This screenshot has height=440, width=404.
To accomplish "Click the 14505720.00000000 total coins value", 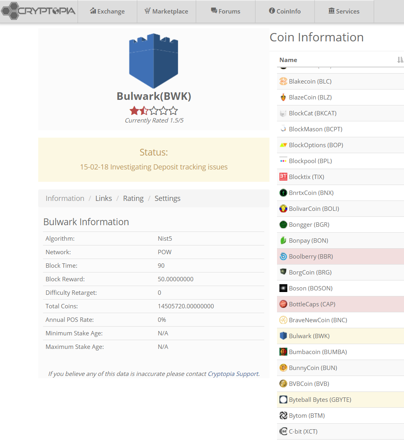I will [186, 306].
